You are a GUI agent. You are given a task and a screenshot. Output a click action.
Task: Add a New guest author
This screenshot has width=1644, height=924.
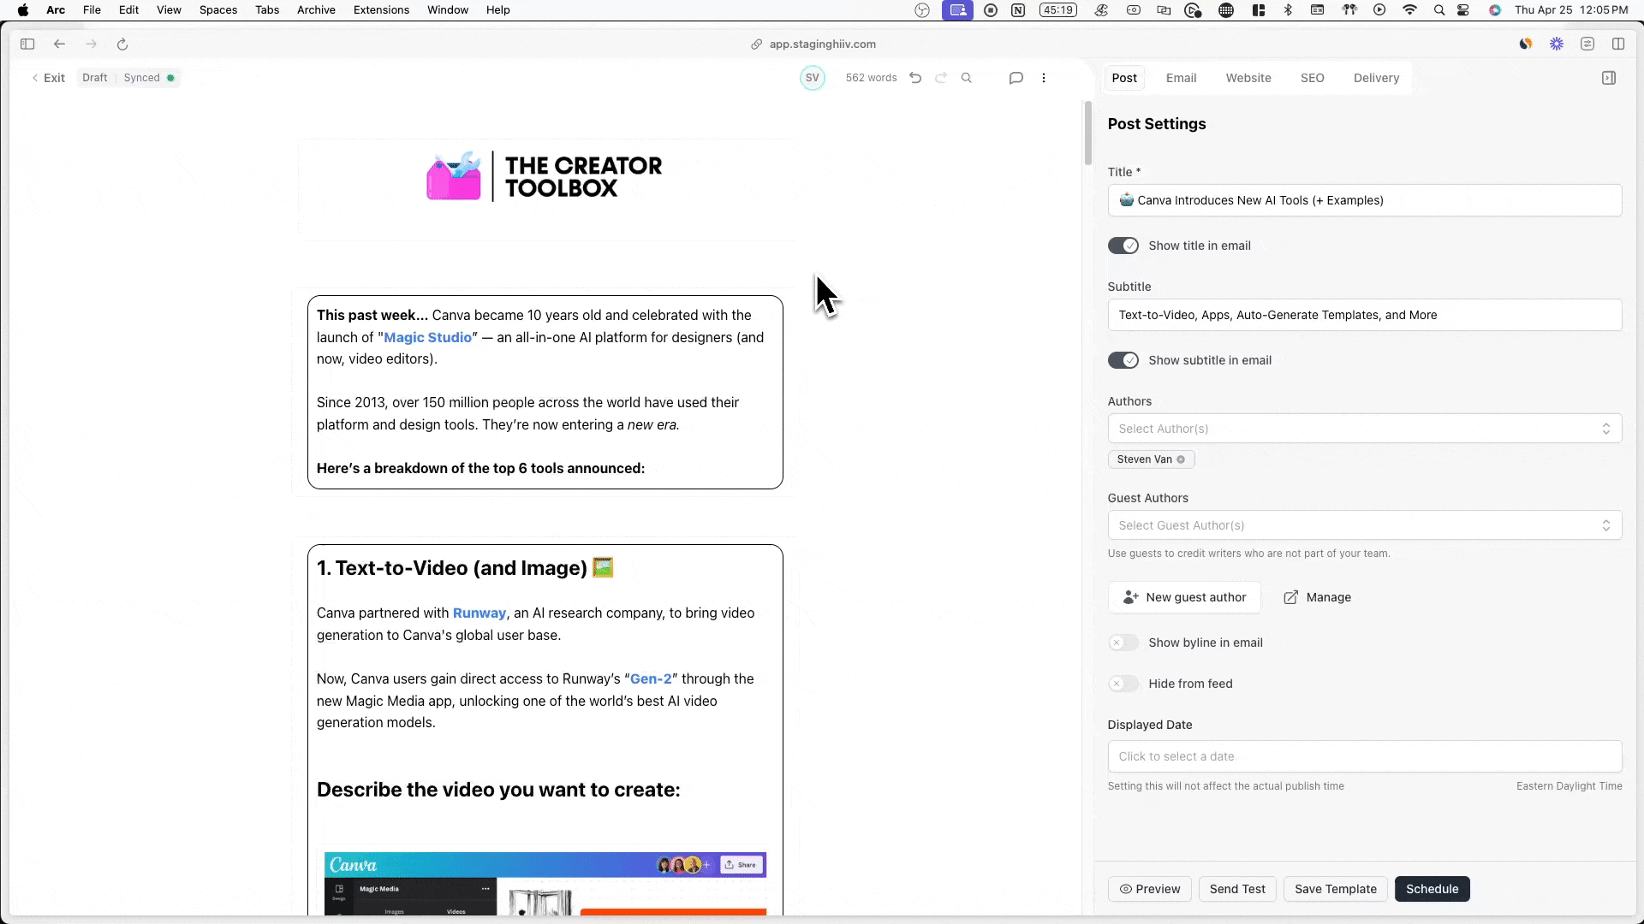(1184, 597)
